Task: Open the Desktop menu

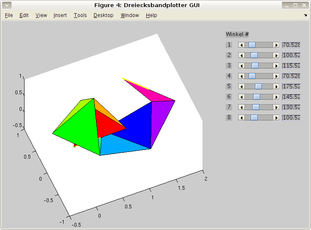Action: pos(103,15)
